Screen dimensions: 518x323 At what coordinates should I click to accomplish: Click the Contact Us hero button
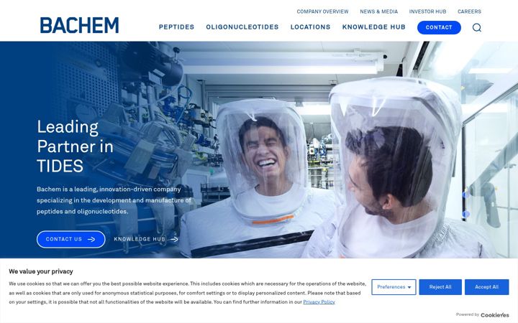[x=71, y=239]
